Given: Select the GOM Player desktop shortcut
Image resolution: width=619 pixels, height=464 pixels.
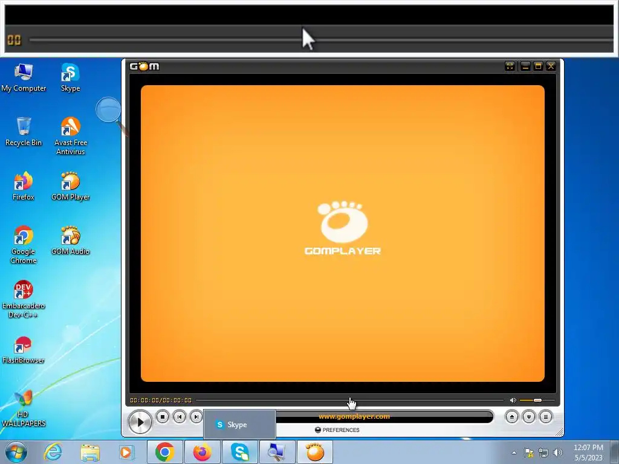Looking at the screenshot, I should tap(70, 186).
